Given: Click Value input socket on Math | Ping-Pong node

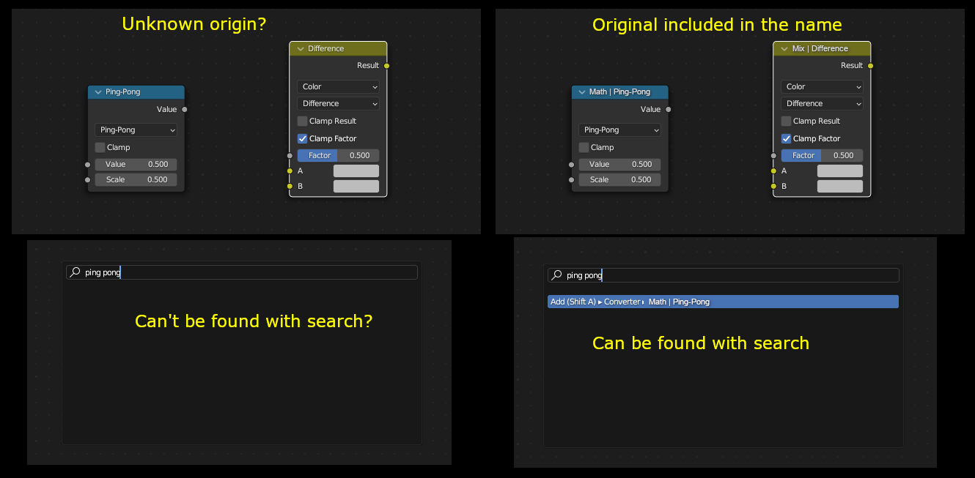Looking at the screenshot, I should pyautogui.click(x=571, y=165).
